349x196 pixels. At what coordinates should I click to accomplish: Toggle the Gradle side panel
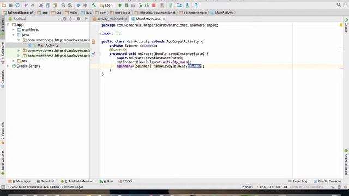346,25
